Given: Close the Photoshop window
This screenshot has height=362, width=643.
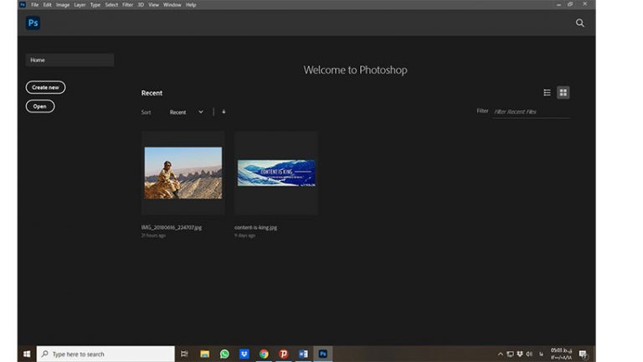Looking at the screenshot, I should click(584, 4).
